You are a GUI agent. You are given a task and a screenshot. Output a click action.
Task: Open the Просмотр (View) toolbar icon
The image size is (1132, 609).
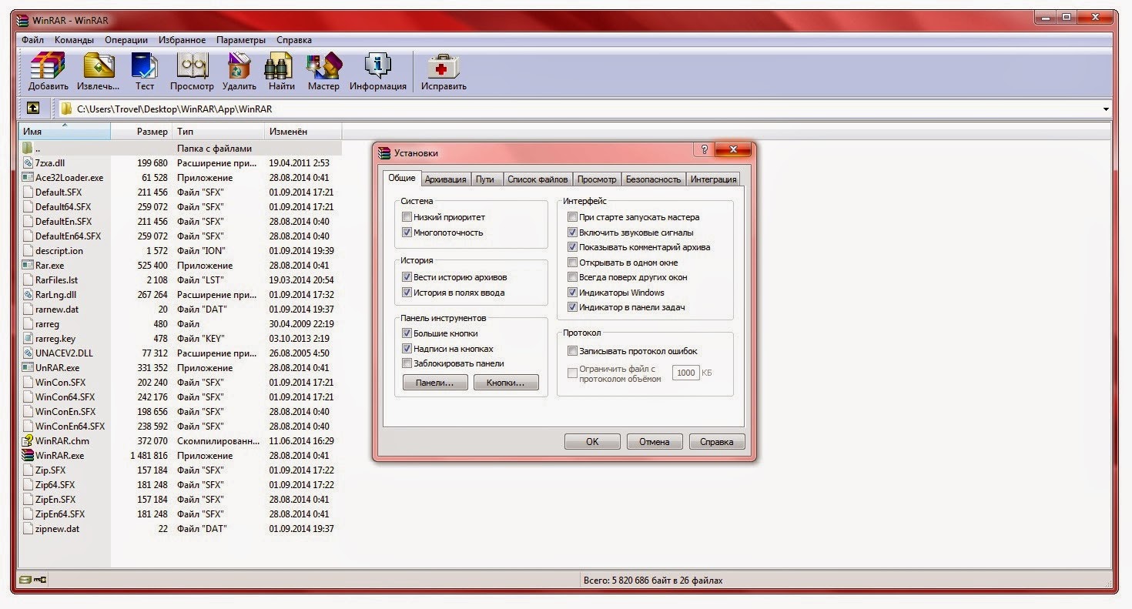[x=192, y=65]
